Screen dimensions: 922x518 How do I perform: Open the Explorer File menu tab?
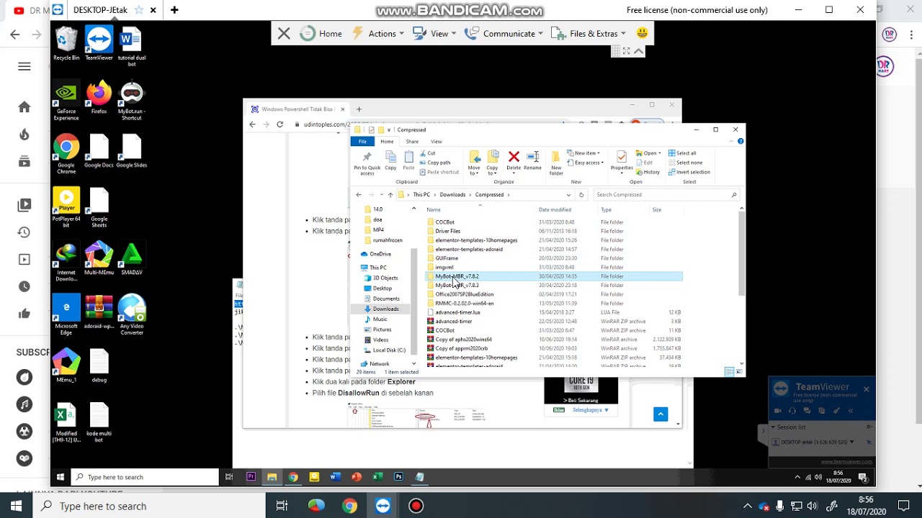pos(363,142)
